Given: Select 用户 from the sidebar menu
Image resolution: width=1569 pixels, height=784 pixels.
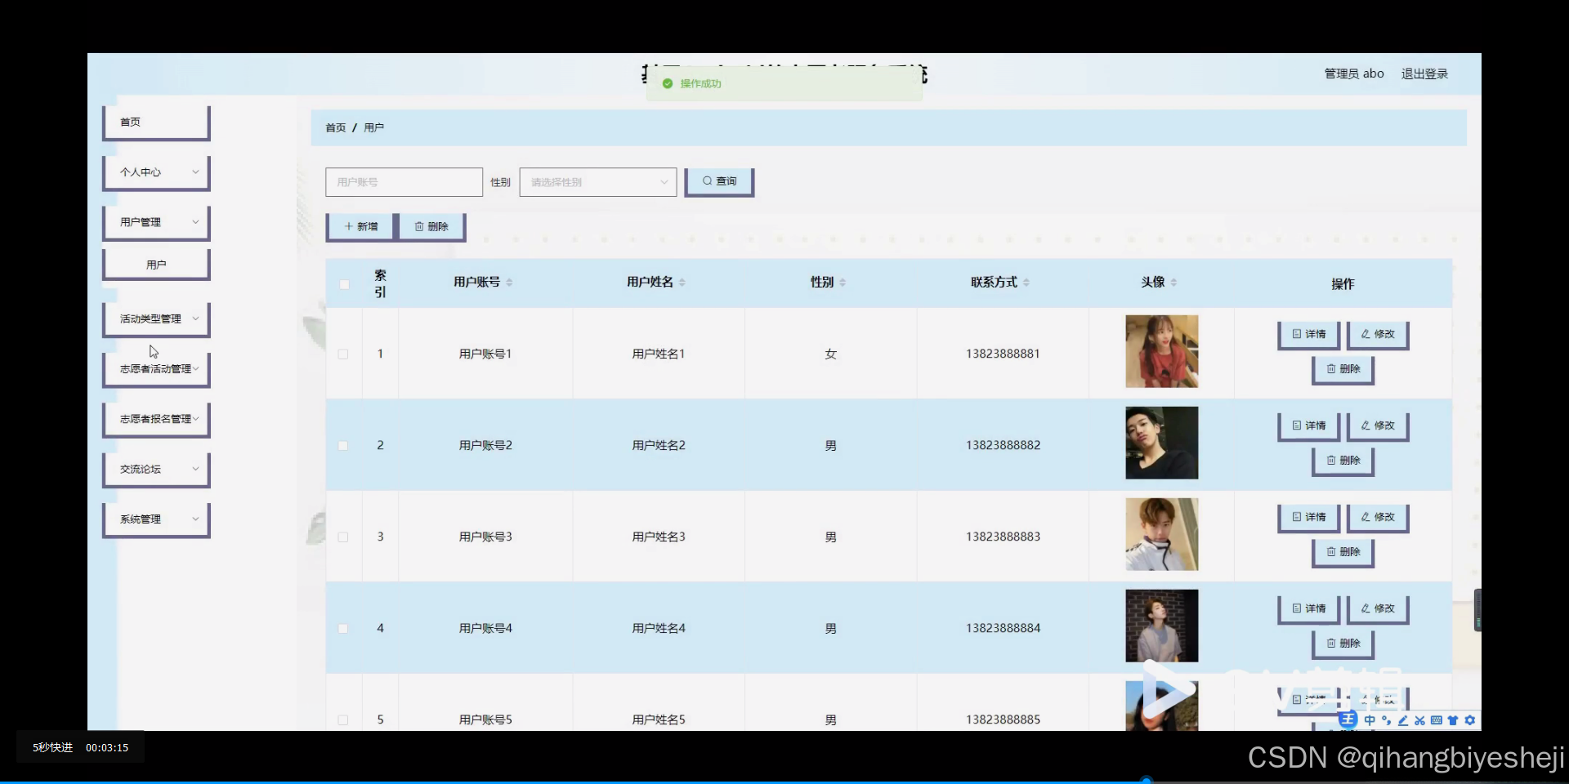Looking at the screenshot, I should pos(155,263).
